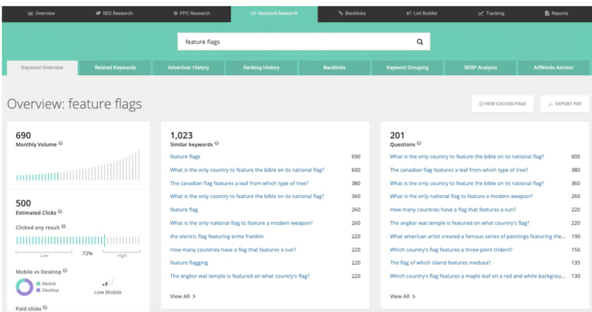
Task: Open the PPC Research tab
Action: (192, 13)
